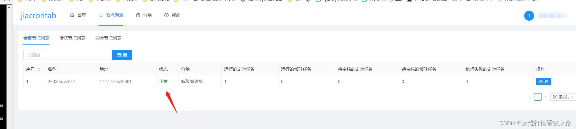Click the list icon beside 节点列表
Viewport: 576px width, 129px height.
click(101, 15)
